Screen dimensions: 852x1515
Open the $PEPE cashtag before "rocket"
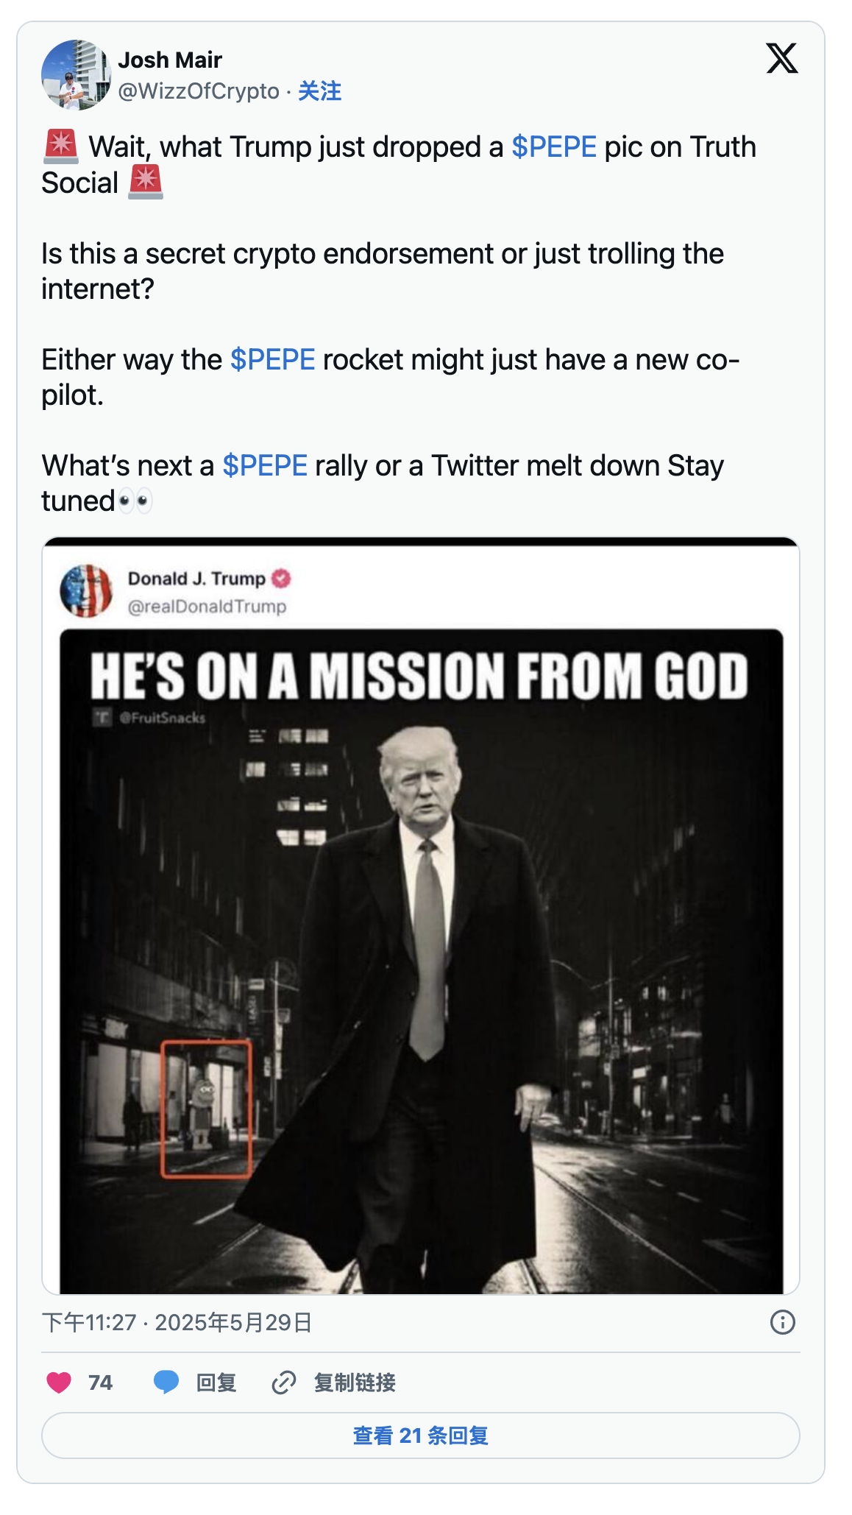272,360
